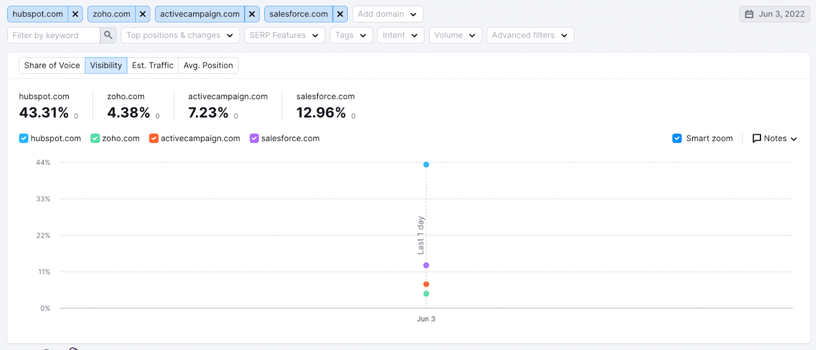The width and height of the screenshot is (816, 350).
Task: Click the zoho.com domain chip label
Action: point(112,14)
